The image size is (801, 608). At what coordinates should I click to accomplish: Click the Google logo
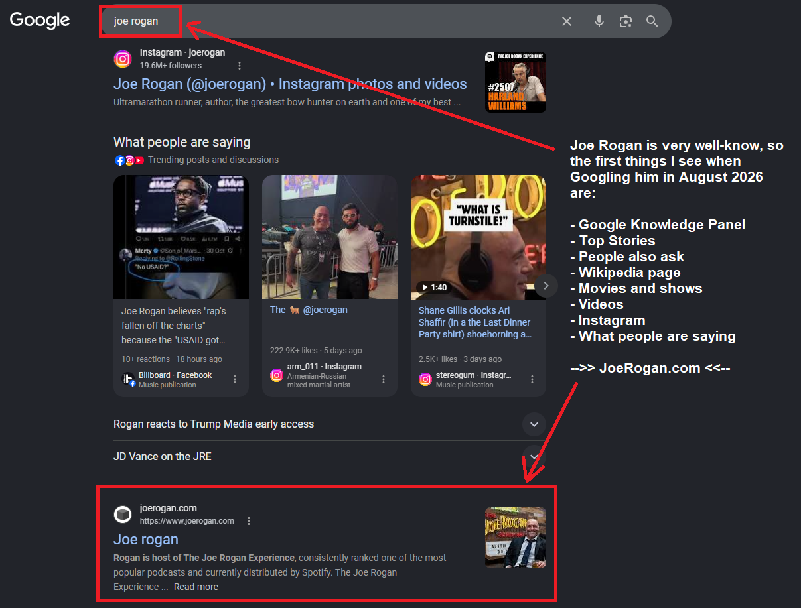point(40,20)
